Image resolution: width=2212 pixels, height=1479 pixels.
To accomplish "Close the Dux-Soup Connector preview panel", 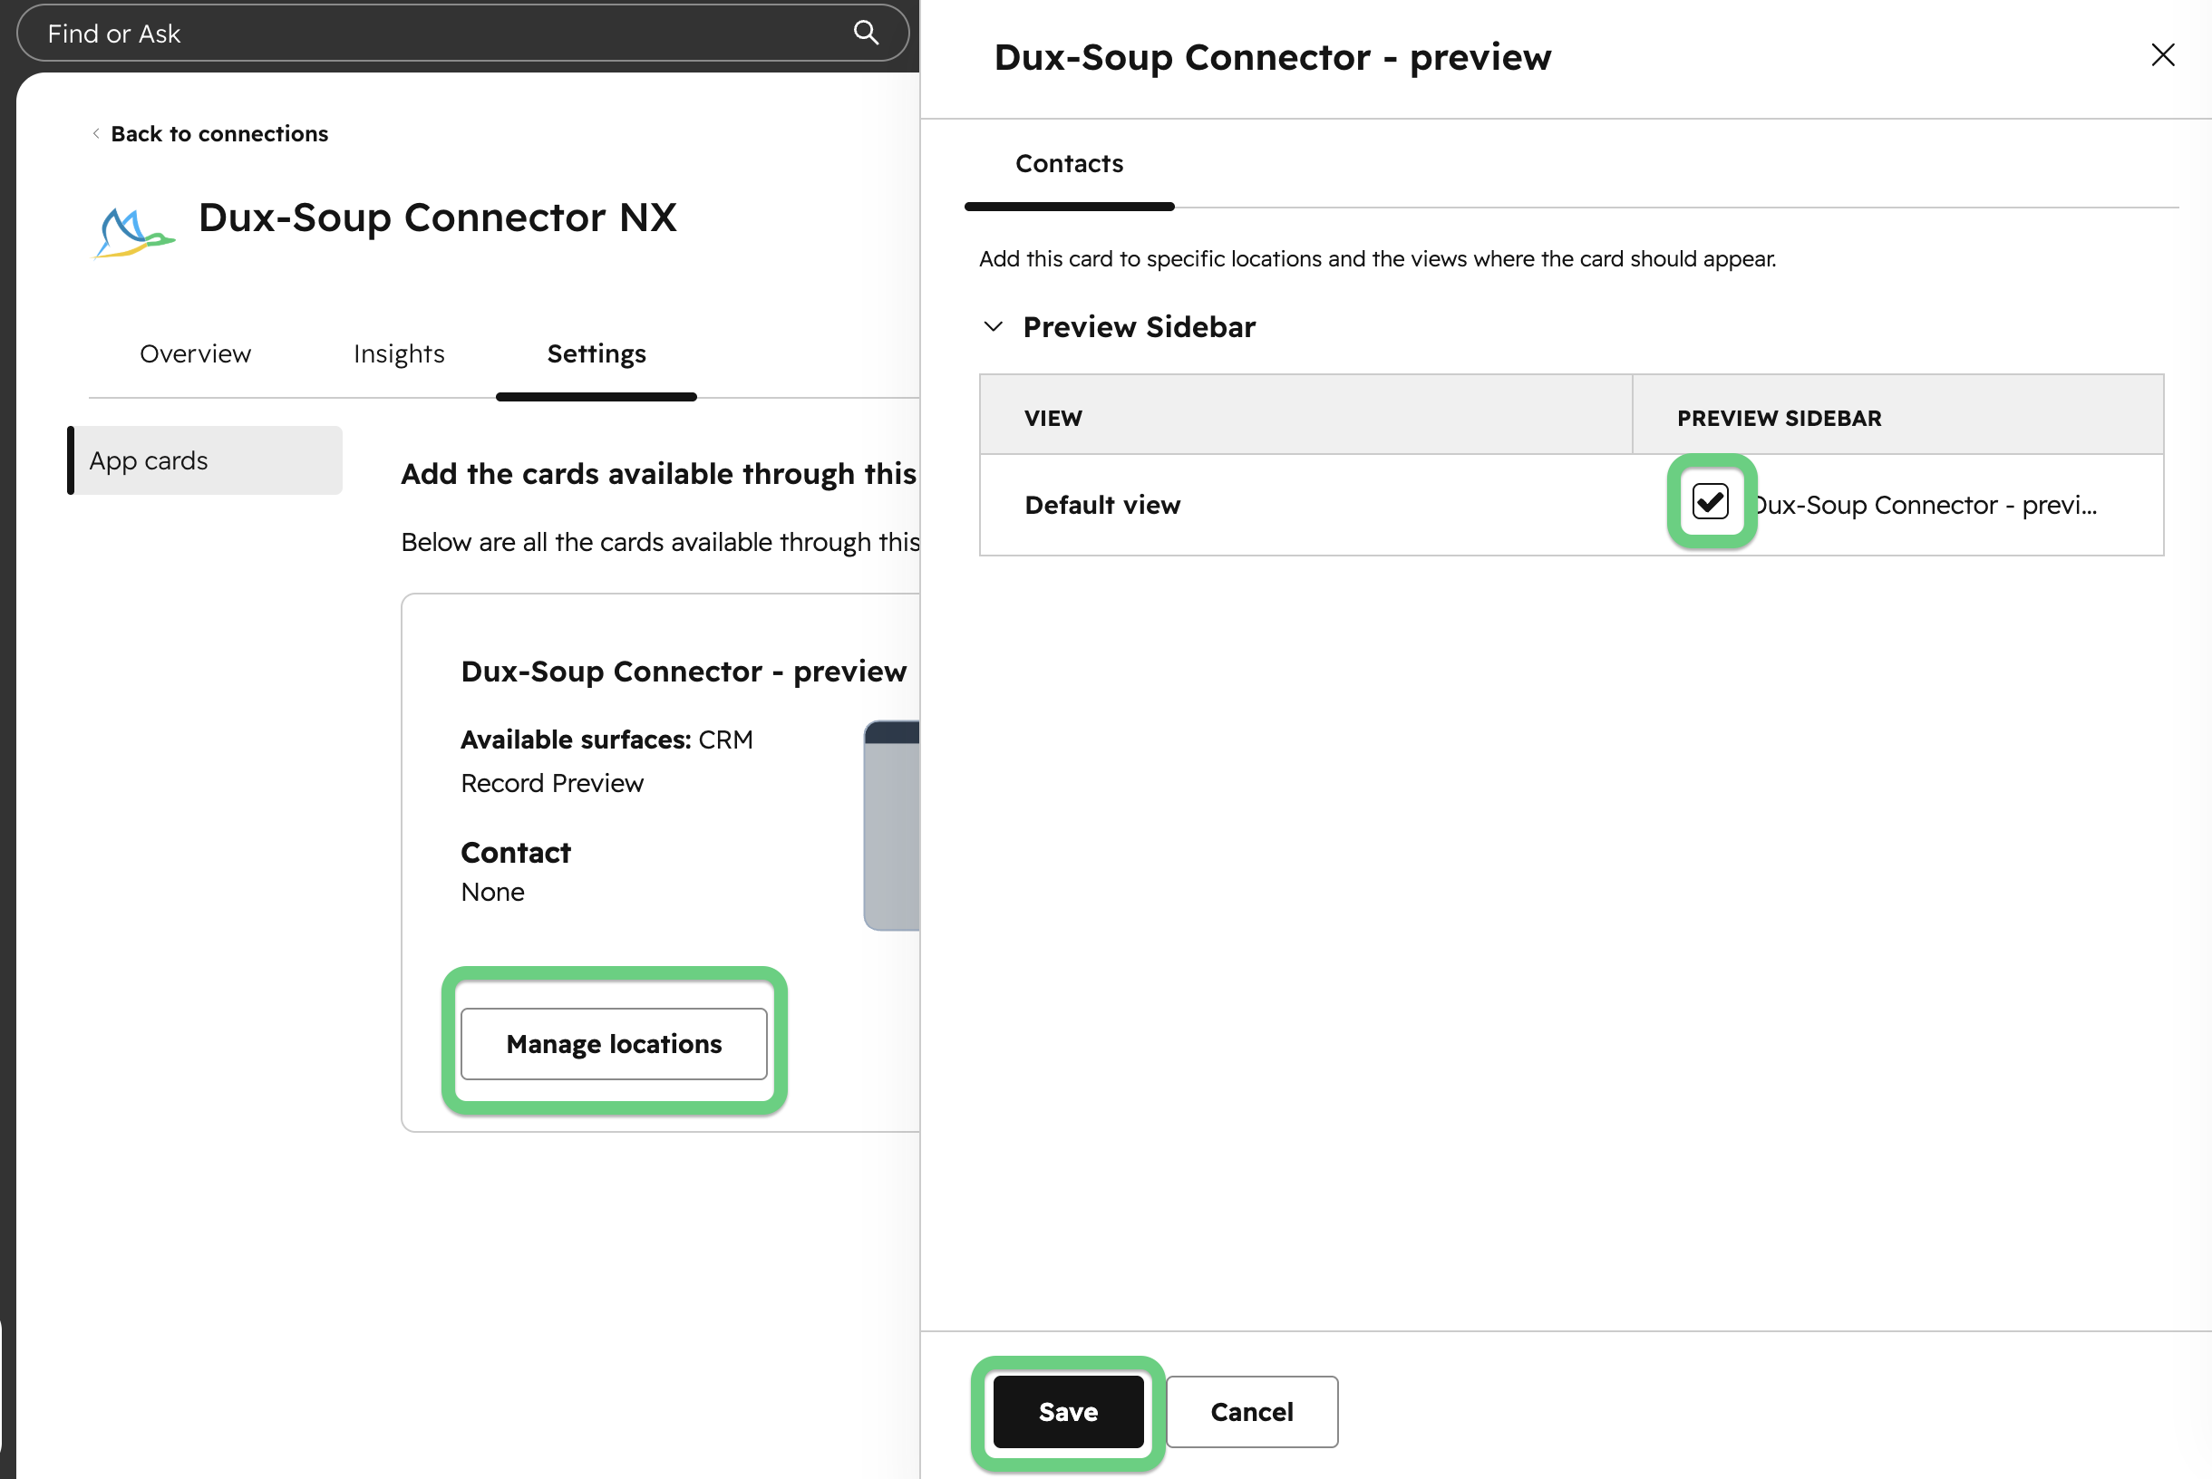I will [2162, 55].
